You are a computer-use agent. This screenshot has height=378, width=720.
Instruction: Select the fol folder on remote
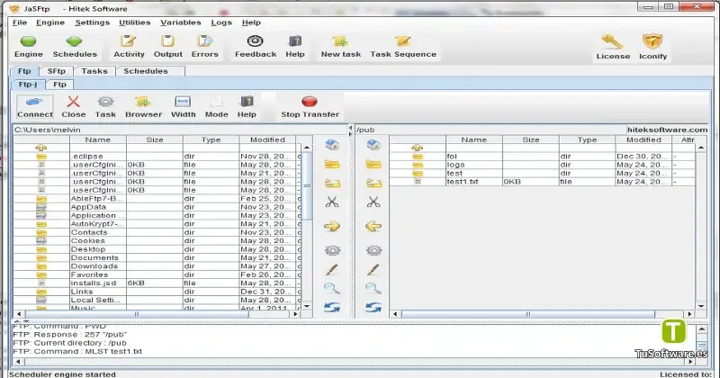[543, 157]
